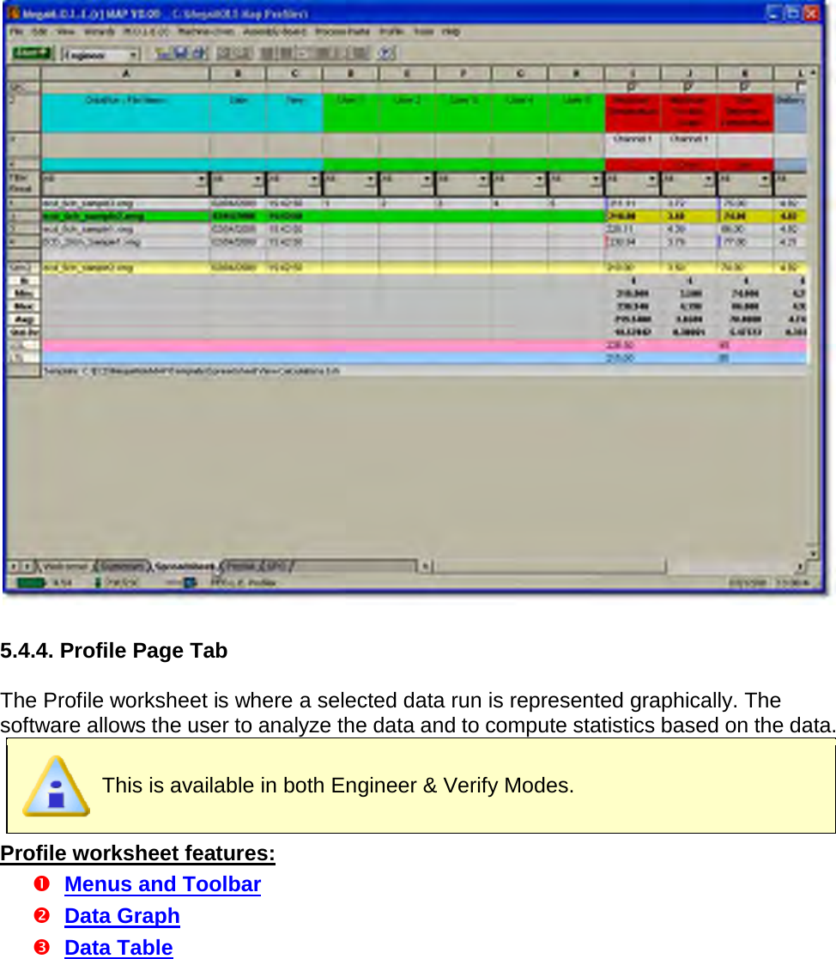Select the column I header
The width and height of the screenshot is (836, 959).
pyautogui.click(x=633, y=73)
